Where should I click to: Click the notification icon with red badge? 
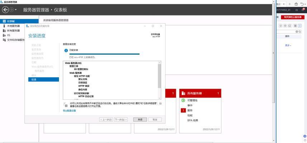coord(303,10)
